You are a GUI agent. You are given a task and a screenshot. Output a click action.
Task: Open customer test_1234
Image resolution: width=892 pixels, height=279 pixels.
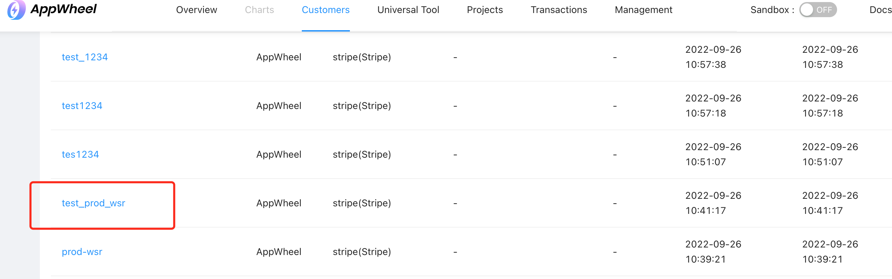(x=84, y=57)
